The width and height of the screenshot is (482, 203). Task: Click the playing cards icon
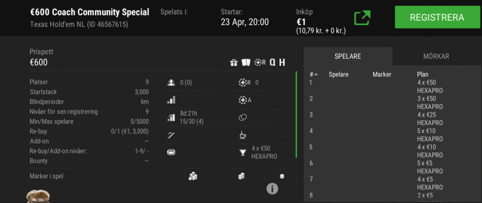[246, 63]
